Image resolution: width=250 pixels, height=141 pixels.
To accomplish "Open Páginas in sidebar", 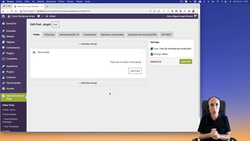I will click(x=11, y=42).
